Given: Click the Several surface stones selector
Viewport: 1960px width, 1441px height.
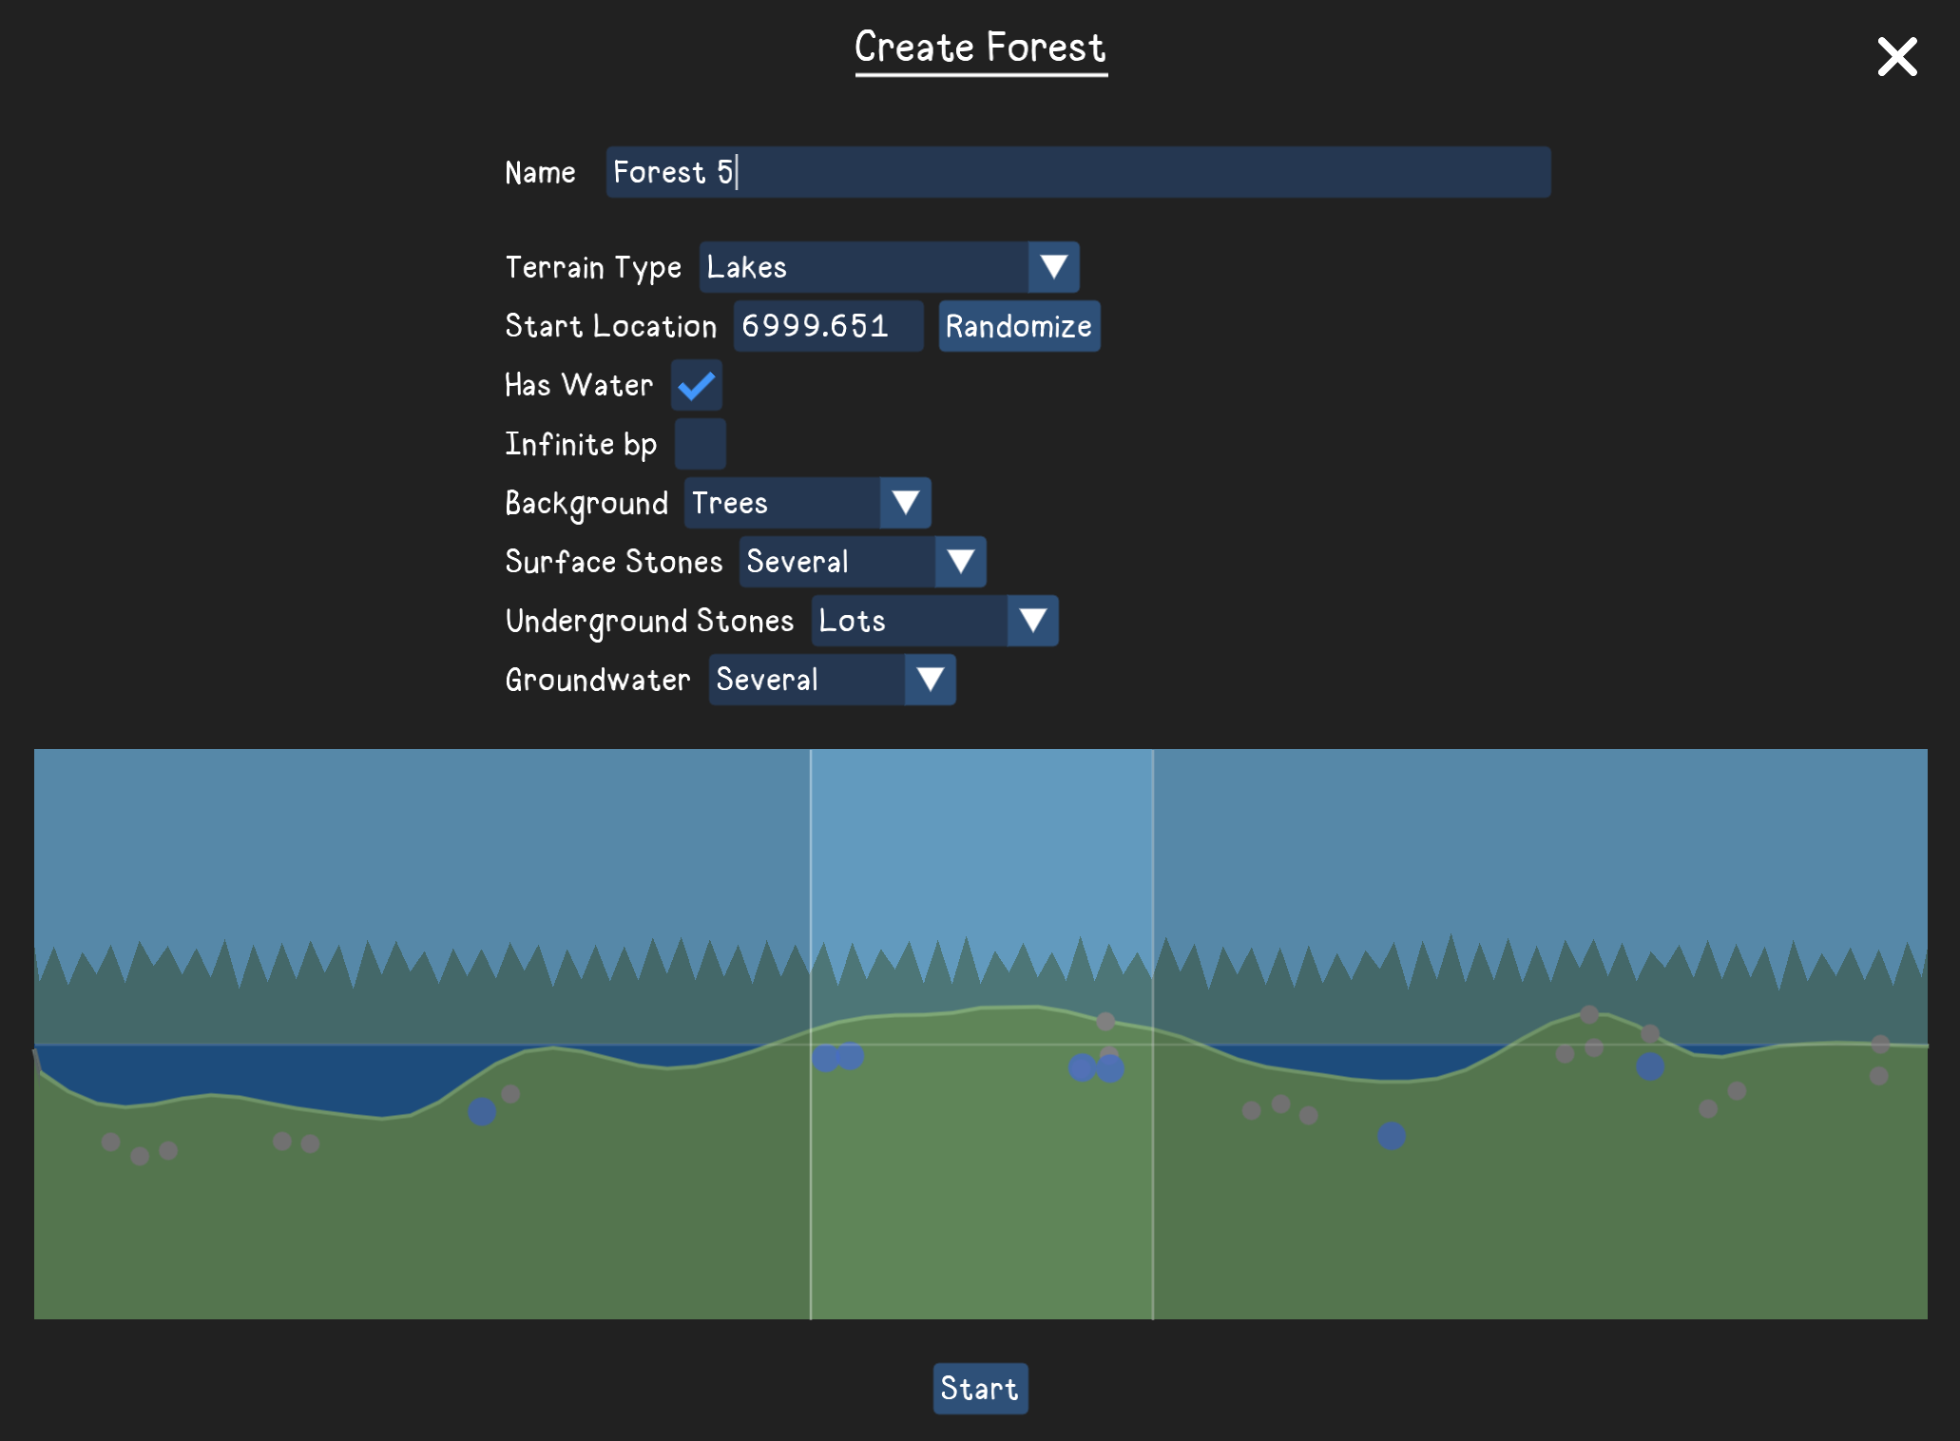Looking at the screenshot, I should click(836, 562).
